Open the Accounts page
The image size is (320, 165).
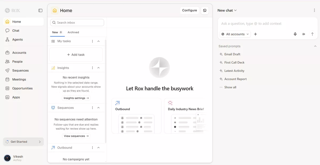[x=23, y=53]
